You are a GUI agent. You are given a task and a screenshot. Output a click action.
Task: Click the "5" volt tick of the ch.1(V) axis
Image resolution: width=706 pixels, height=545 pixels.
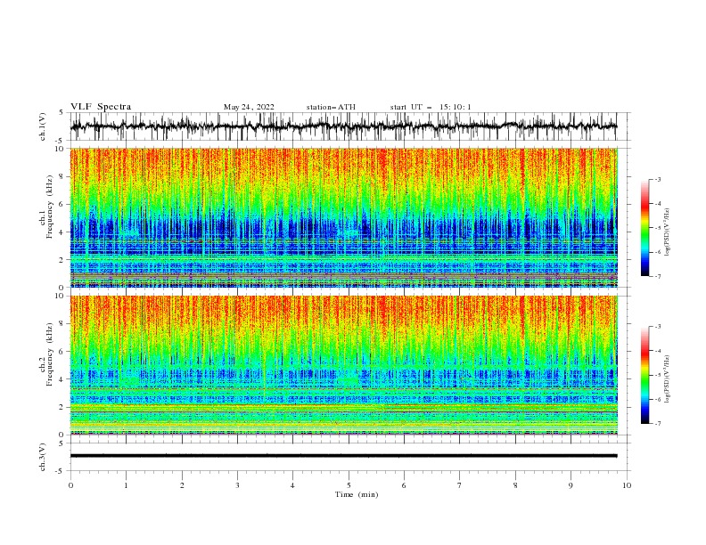click(x=62, y=112)
